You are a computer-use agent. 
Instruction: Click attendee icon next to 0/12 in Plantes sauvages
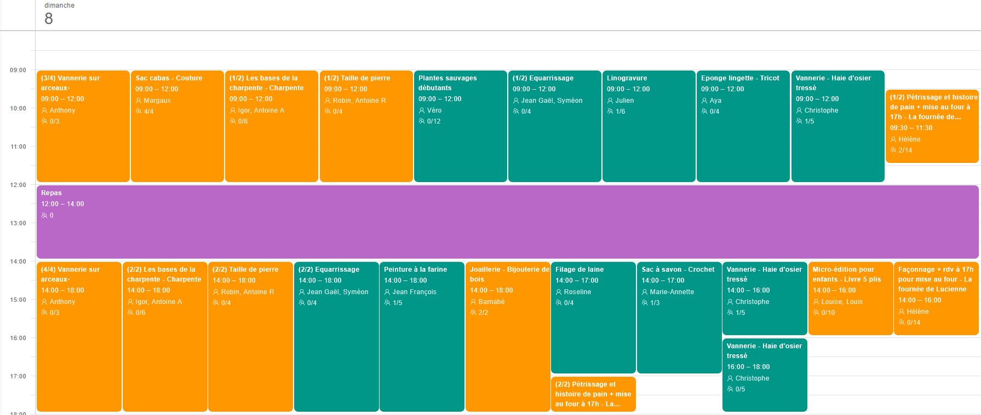click(x=422, y=121)
